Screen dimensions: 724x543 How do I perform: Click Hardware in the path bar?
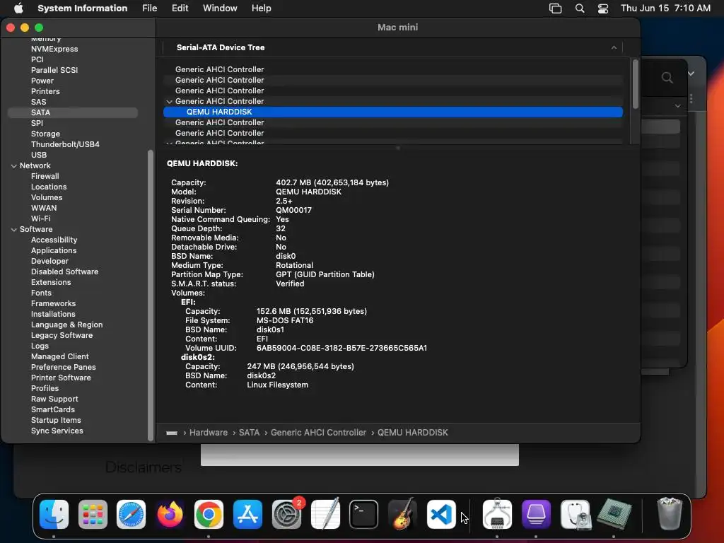(x=209, y=433)
